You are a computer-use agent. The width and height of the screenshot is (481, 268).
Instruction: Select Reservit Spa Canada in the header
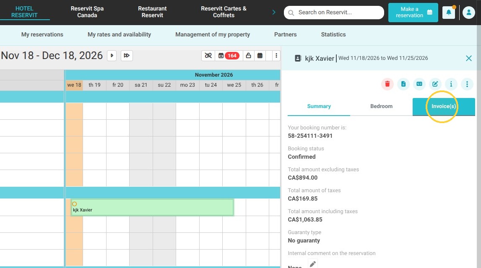(x=87, y=12)
